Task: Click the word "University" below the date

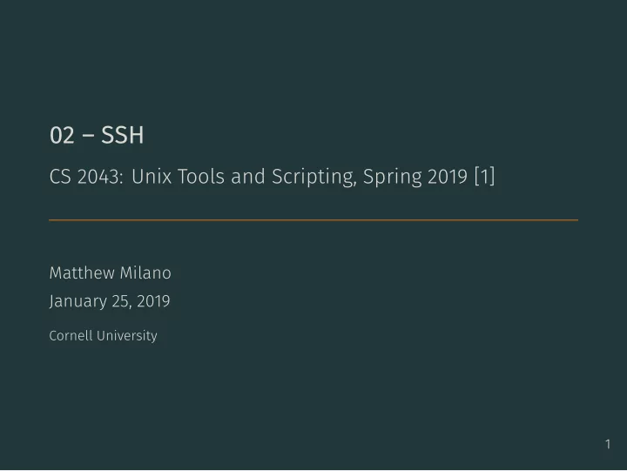Action: [x=127, y=336]
